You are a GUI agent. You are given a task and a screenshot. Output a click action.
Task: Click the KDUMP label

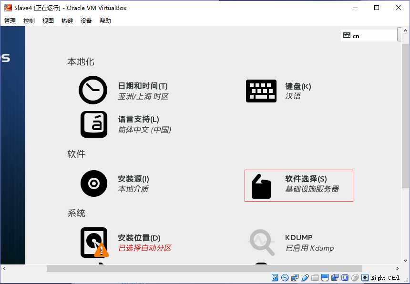tap(298, 237)
